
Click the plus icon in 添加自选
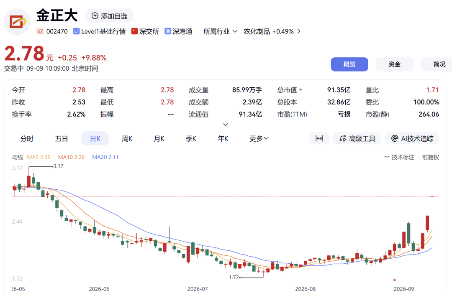tap(95, 16)
